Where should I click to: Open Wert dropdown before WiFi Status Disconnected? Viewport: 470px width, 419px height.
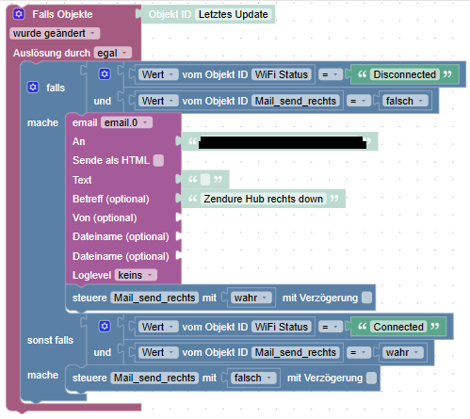point(158,74)
